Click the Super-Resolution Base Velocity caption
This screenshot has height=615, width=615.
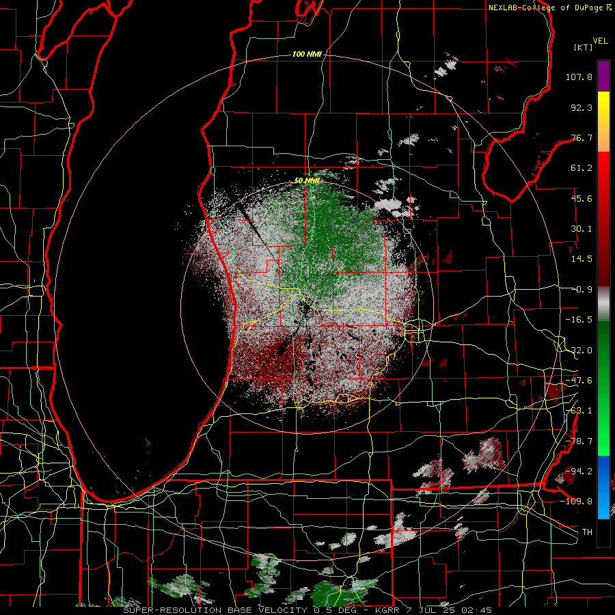307,610
